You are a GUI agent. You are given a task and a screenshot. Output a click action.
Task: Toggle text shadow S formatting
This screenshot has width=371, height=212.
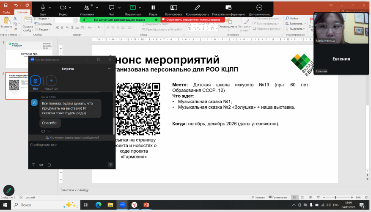pyautogui.click(x=72, y=28)
